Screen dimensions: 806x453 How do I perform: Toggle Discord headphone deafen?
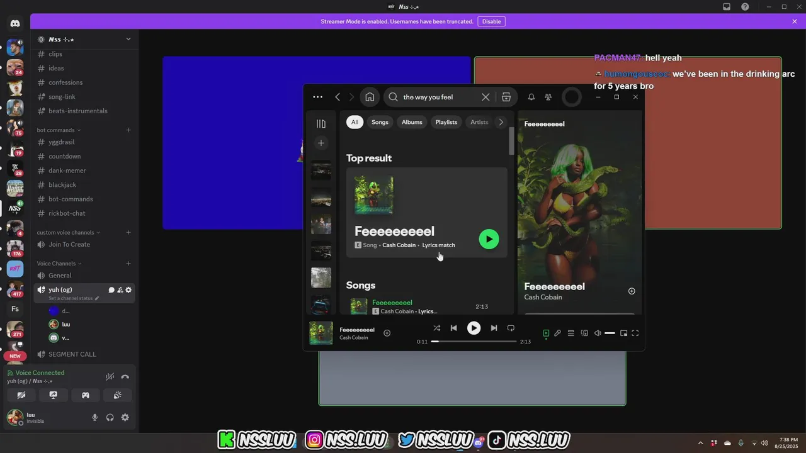click(x=110, y=417)
